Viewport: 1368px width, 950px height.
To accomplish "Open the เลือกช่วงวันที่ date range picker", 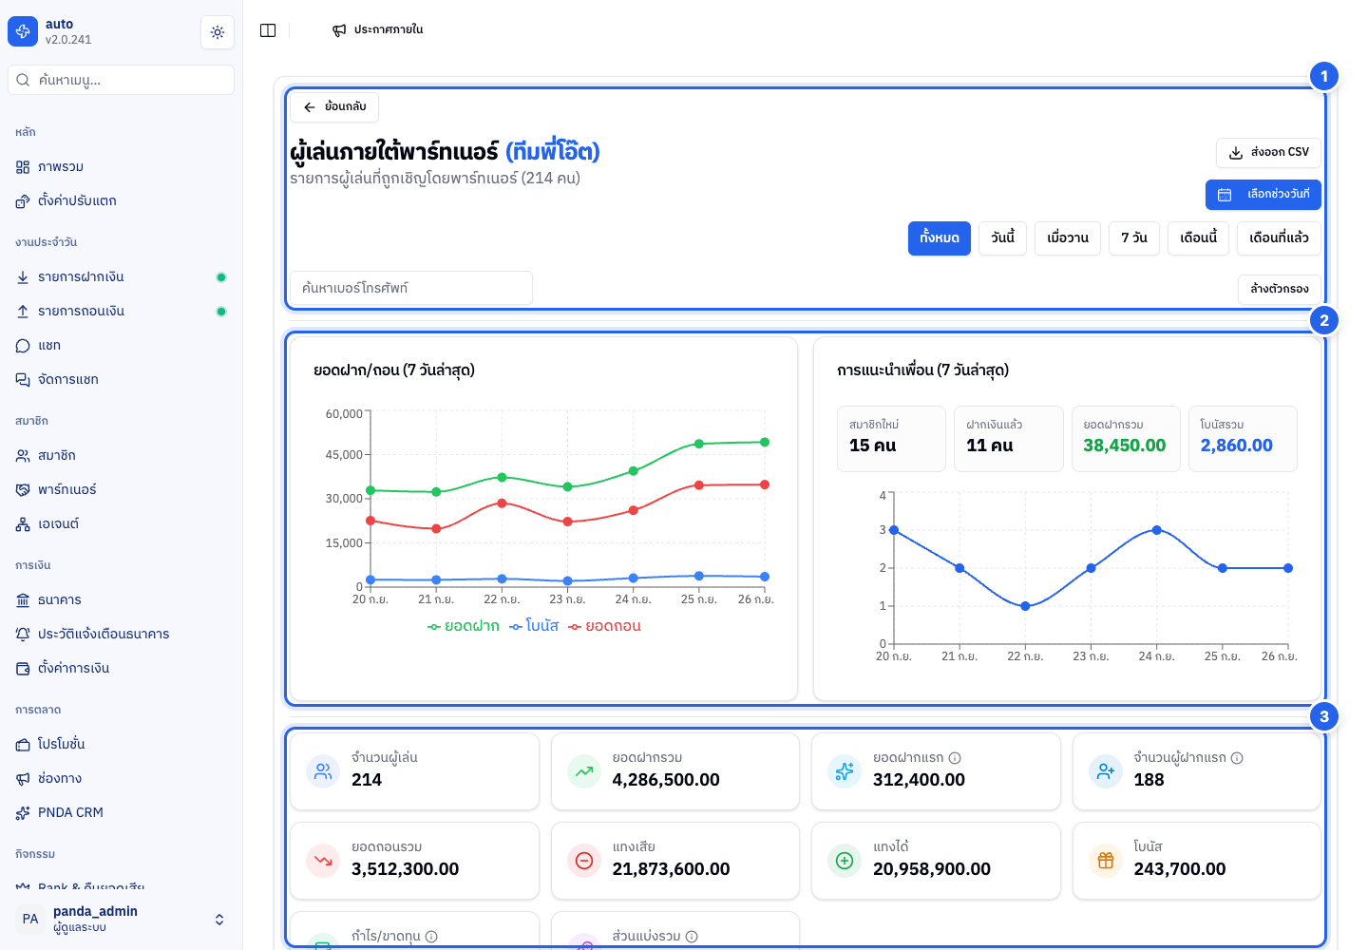I will 1263,195.
